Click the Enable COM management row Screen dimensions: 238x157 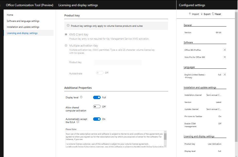(203, 125)
